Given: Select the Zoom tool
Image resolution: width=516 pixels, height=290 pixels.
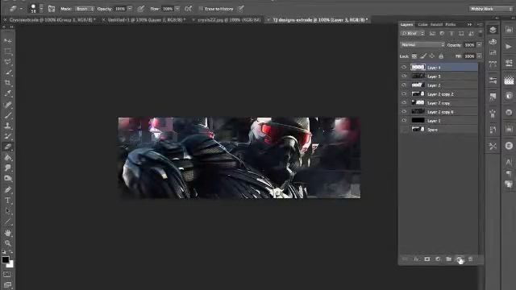Looking at the screenshot, I should click(x=7, y=243).
